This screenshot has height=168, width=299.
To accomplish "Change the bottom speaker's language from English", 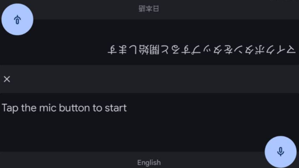I will coord(149,162).
